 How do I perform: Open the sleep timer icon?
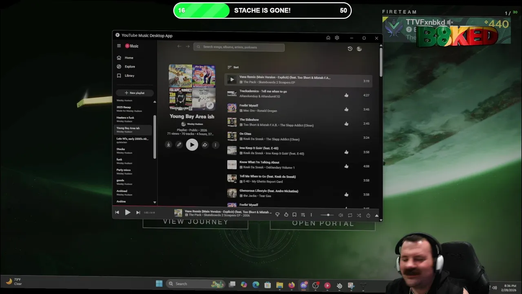pyautogui.click(x=368, y=215)
